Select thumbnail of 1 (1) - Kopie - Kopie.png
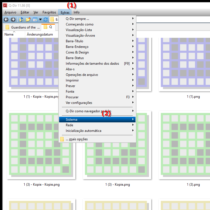Viewport: 210px width, 210px height. point(33,64)
